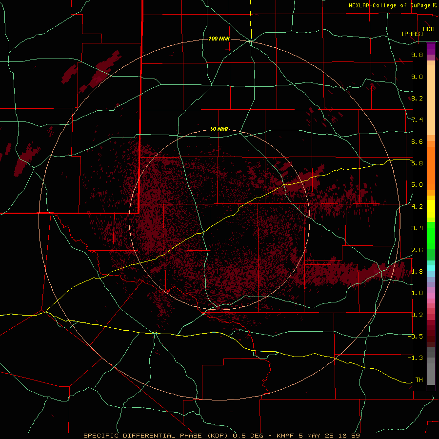This screenshot has height=439, width=439.
Task: Click the 0.2 scale value
Action: (417, 315)
